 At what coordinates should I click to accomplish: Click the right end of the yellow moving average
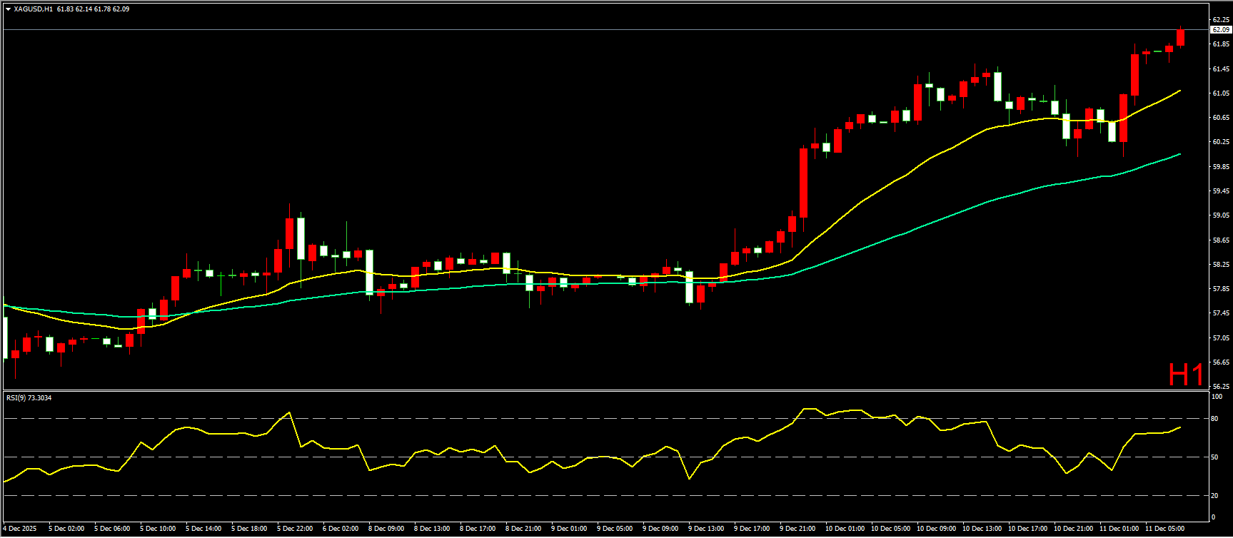(x=1179, y=91)
